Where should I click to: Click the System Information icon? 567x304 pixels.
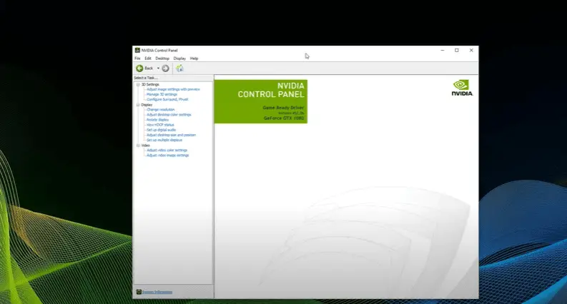pyautogui.click(x=139, y=292)
